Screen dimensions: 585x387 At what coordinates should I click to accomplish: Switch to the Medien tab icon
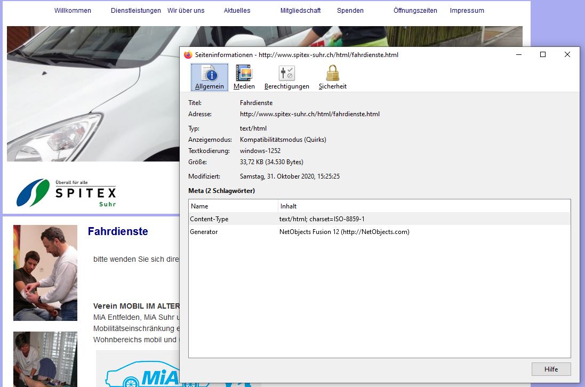(x=244, y=74)
